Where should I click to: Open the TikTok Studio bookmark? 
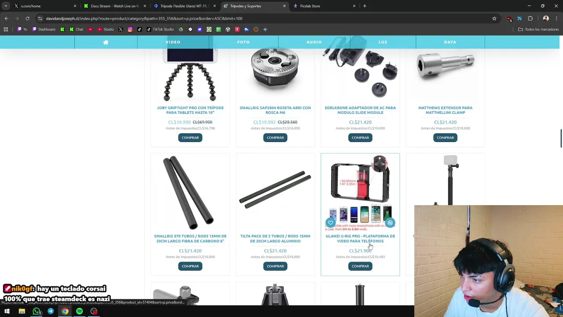(x=160, y=29)
